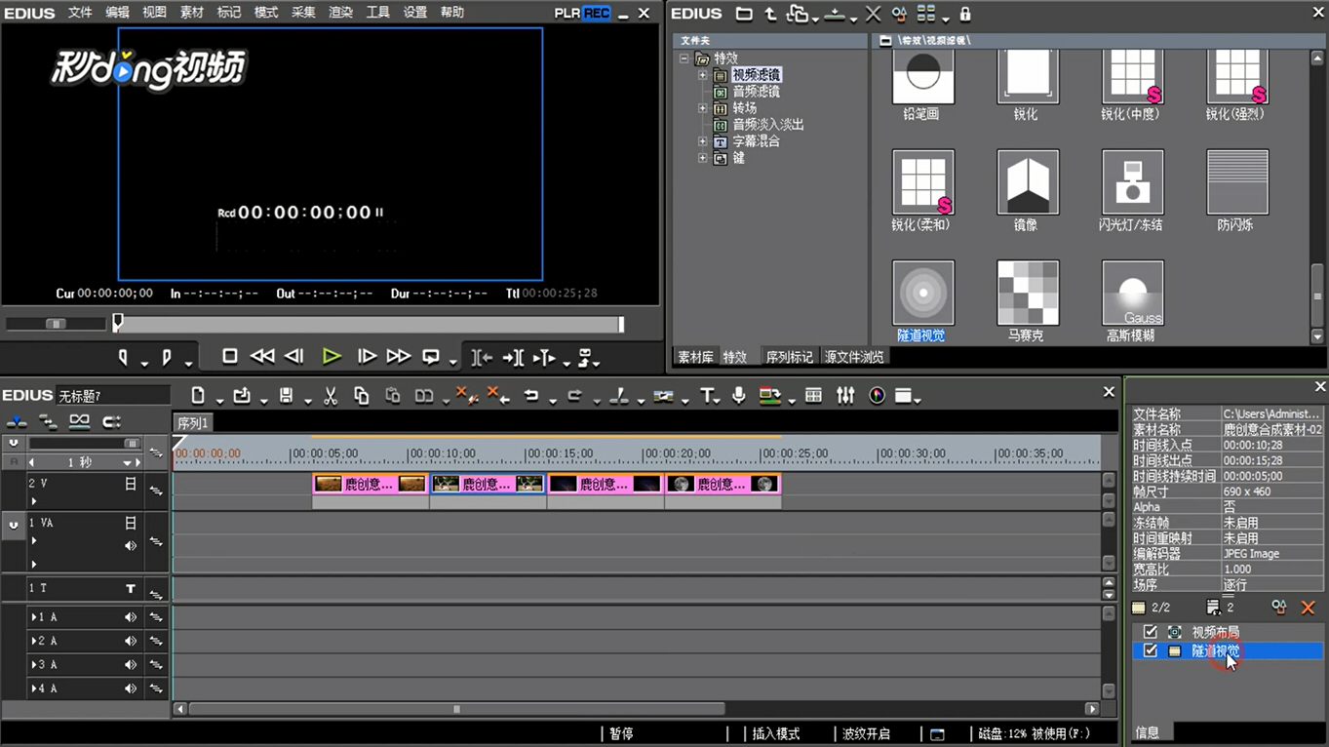Click the Redo arrow icon
Screen dimensions: 1329x747
tap(574, 396)
